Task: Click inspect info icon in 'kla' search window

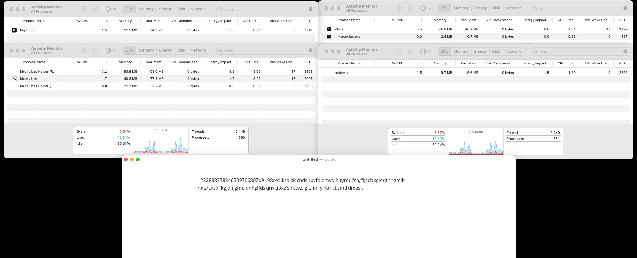Action: pyautogui.click(x=411, y=8)
